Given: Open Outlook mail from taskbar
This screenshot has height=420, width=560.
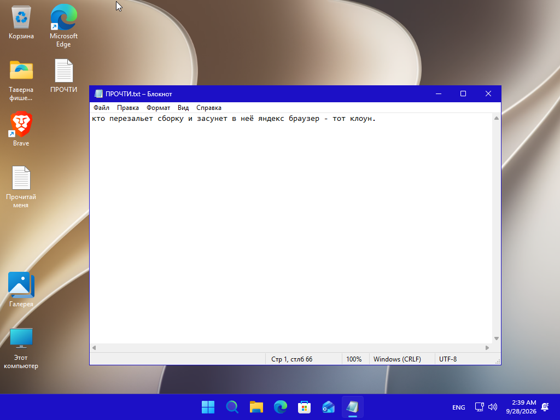Looking at the screenshot, I should tap(329, 407).
